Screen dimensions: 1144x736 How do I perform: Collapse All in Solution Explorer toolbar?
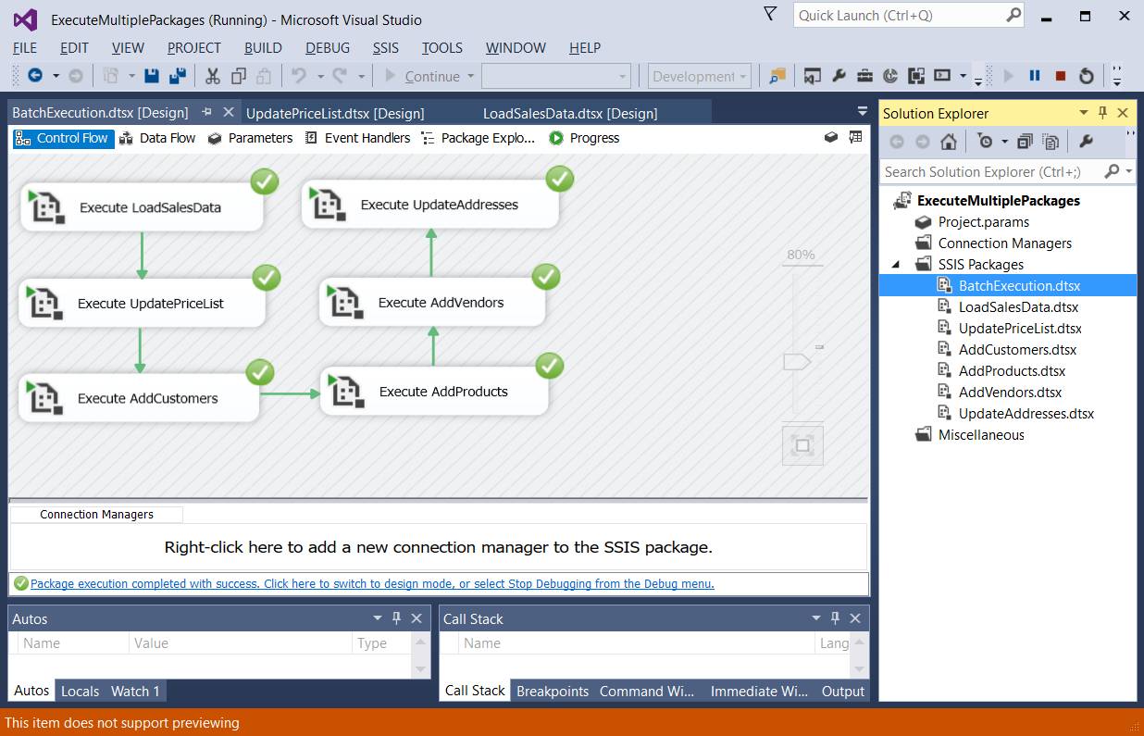[x=1025, y=142]
